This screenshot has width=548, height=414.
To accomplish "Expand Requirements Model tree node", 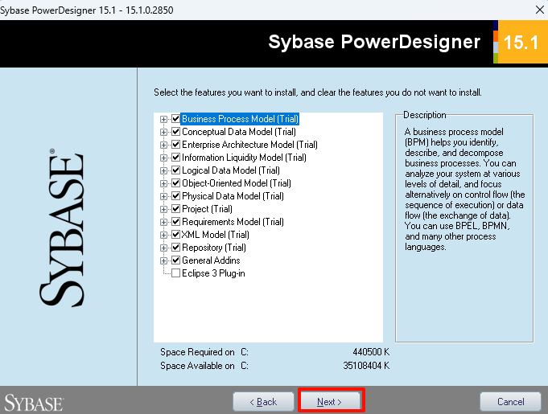I will 163,222.
